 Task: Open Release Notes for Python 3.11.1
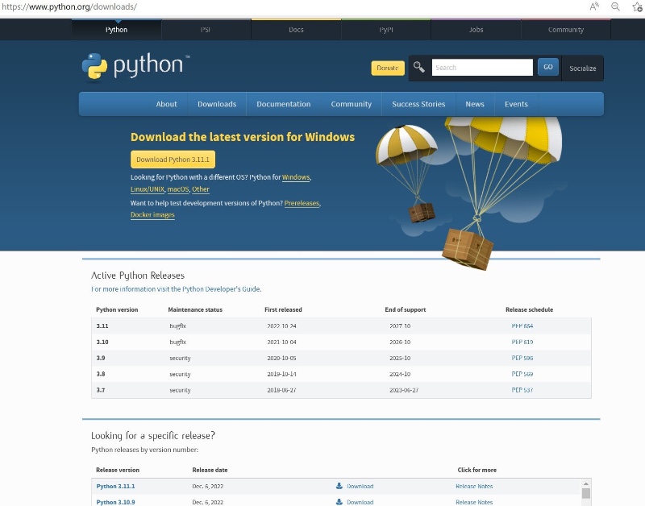tap(474, 486)
